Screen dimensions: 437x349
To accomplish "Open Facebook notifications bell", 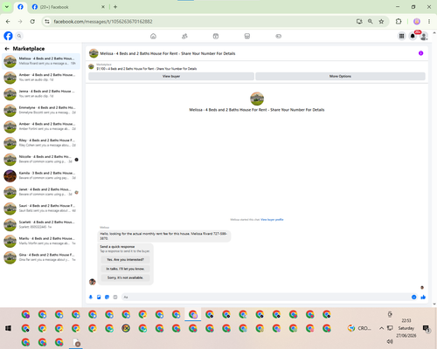I will [x=413, y=36].
